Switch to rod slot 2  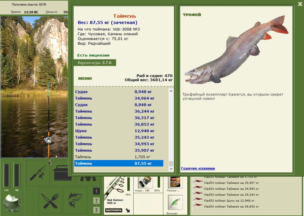(x=97, y=200)
